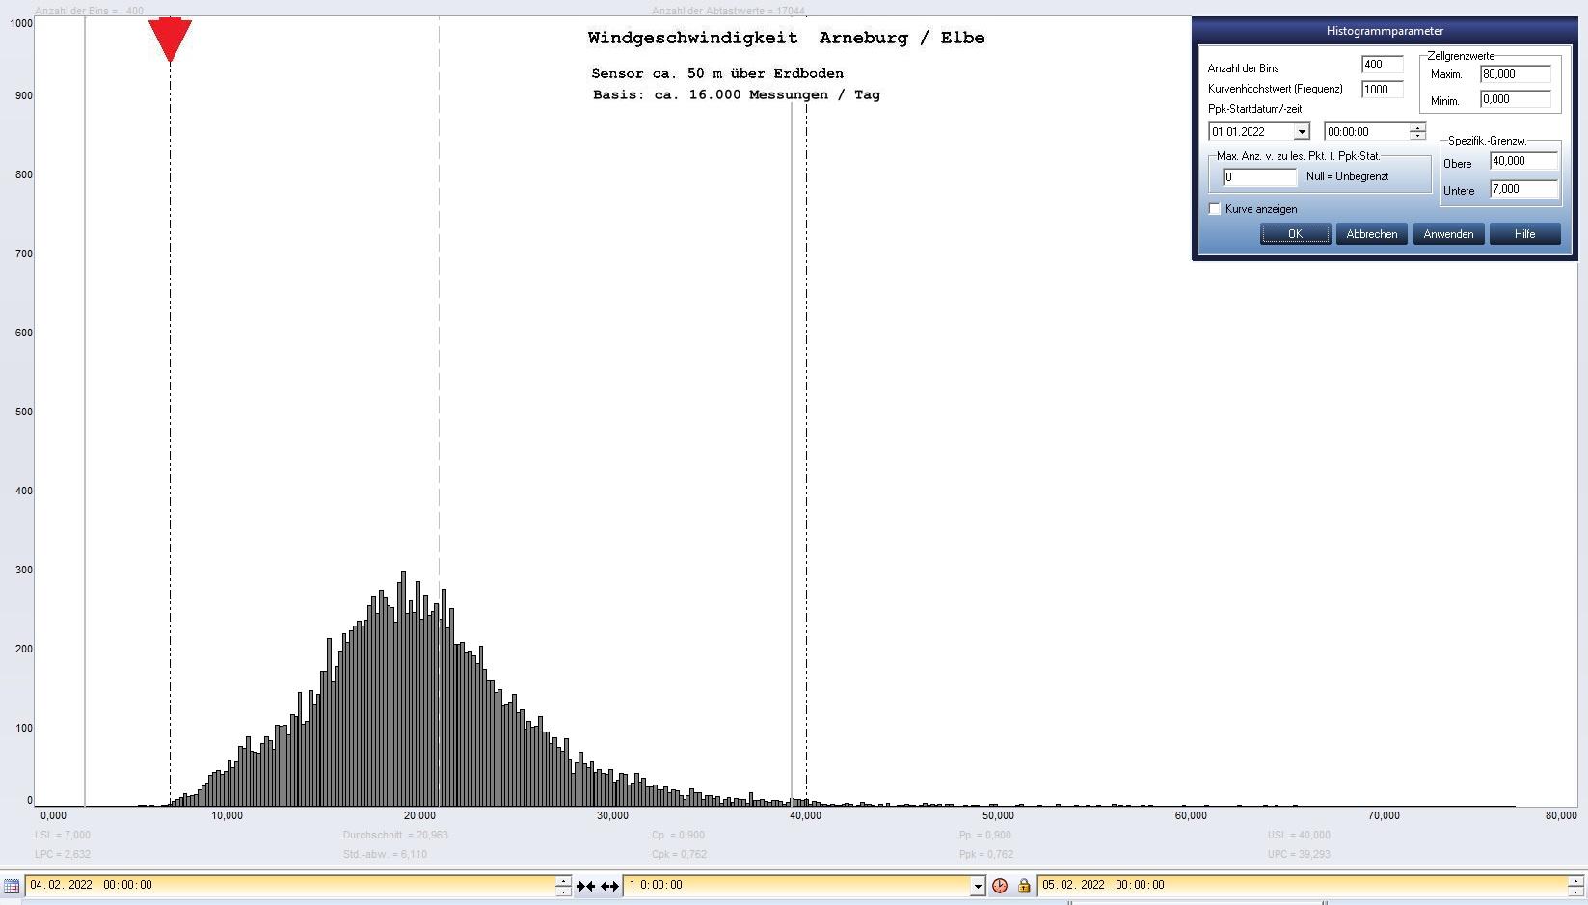1588x905 pixels.
Task: Toggle the padlock lock icon
Action: point(1024,885)
